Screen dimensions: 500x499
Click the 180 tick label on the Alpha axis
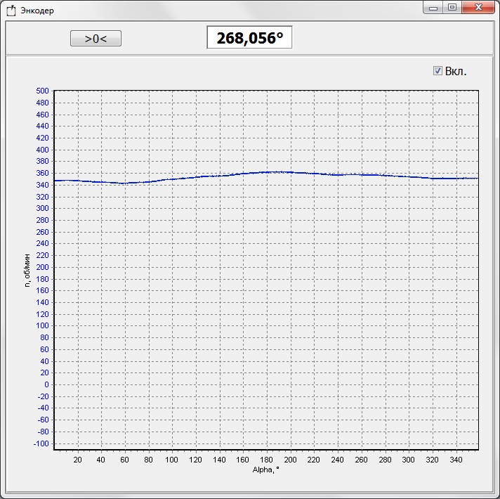click(x=266, y=460)
